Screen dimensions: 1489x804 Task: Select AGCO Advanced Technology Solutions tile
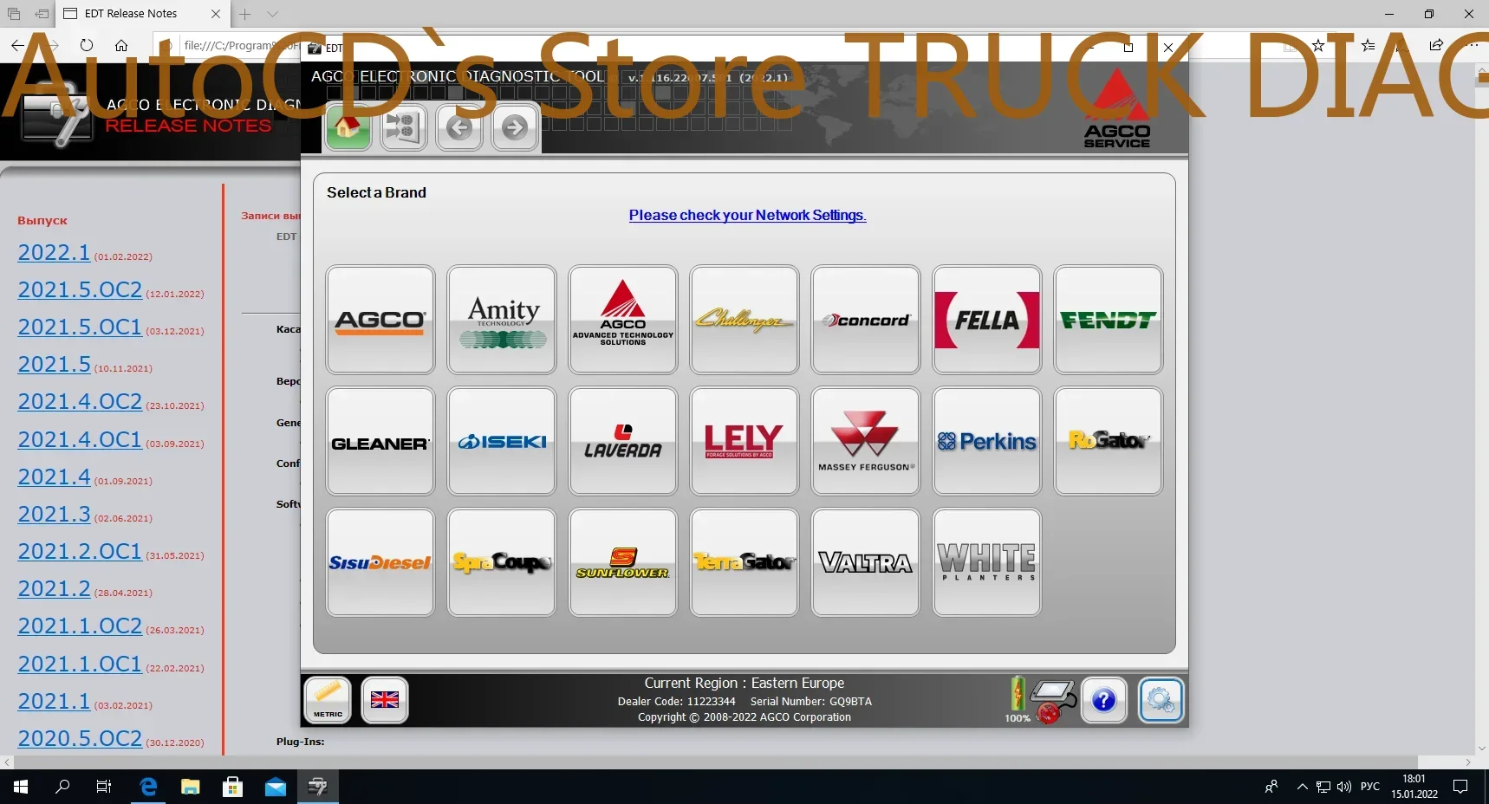[623, 320]
